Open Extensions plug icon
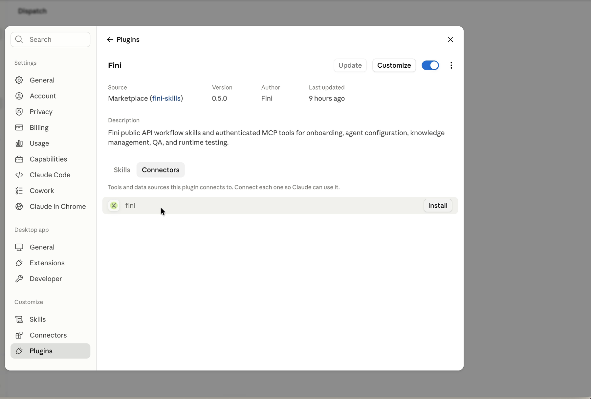The image size is (591, 399). click(x=19, y=263)
